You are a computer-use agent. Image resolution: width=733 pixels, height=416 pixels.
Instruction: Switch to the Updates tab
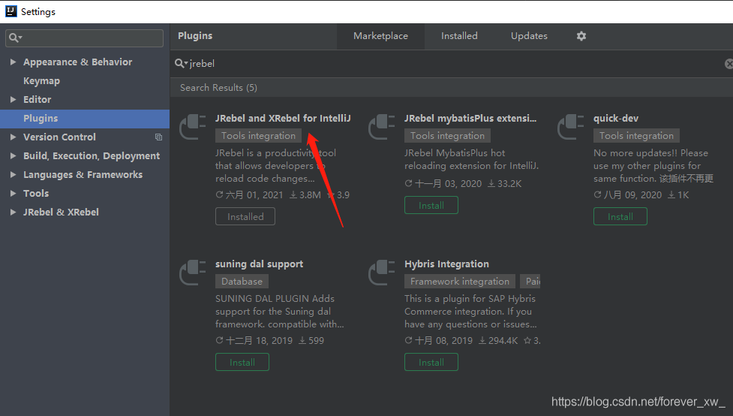pos(529,36)
